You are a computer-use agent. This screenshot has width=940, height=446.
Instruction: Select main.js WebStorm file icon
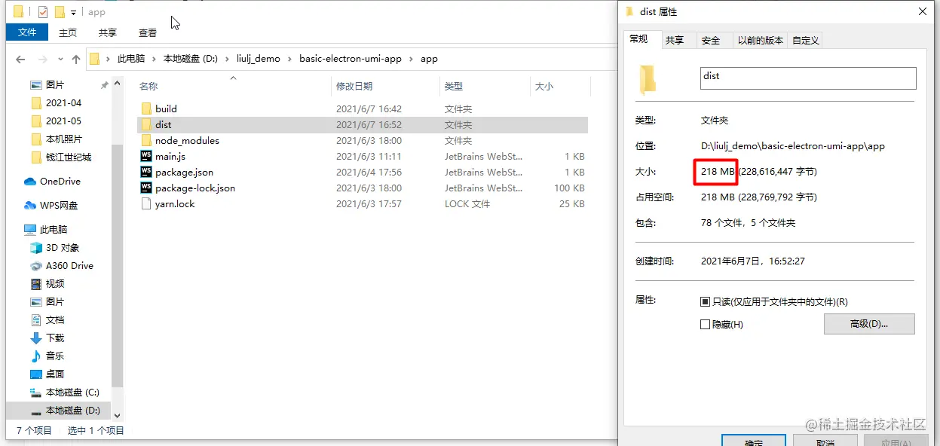point(146,156)
